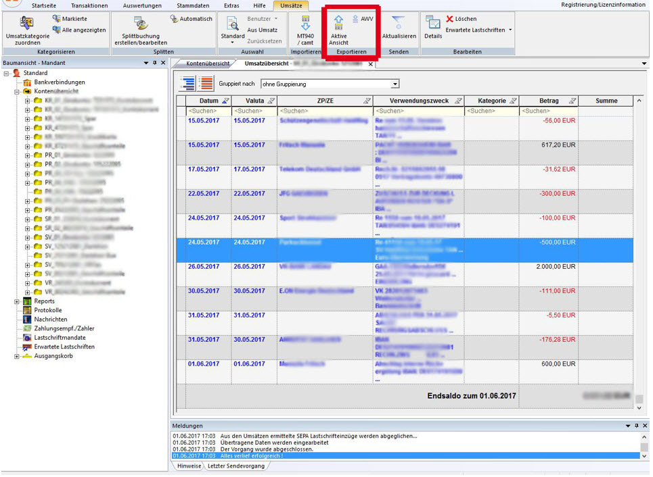The height and width of the screenshot is (477, 653).
Task: Switch to the blue list view layout
Action: [x=188, y=83]
